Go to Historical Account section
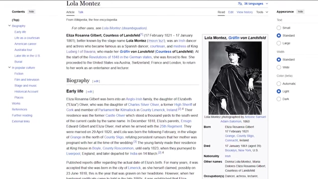 [x=26, y=91]
